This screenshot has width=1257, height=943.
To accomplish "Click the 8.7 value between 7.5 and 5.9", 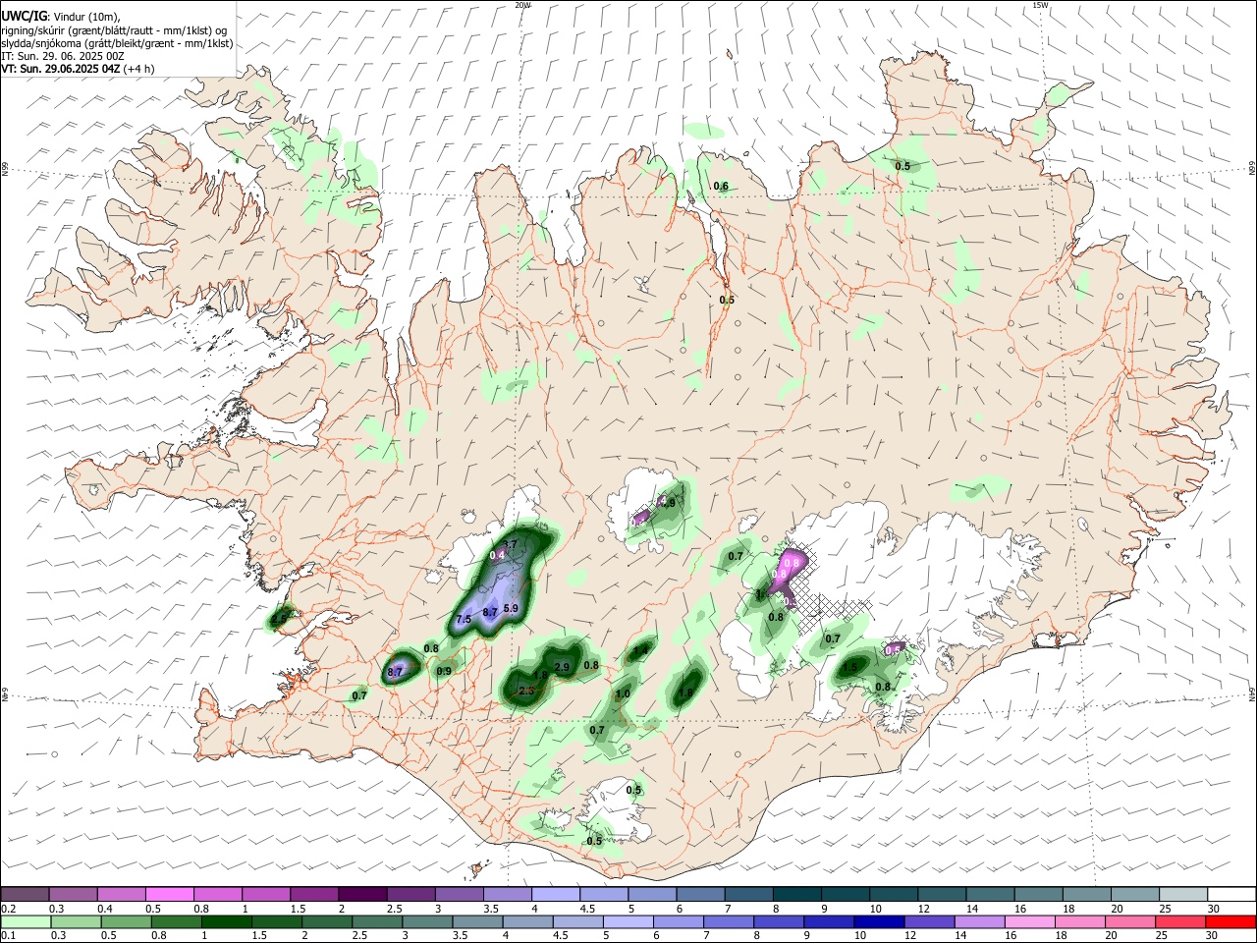I will pyautogui.click(x=490, y=612).
